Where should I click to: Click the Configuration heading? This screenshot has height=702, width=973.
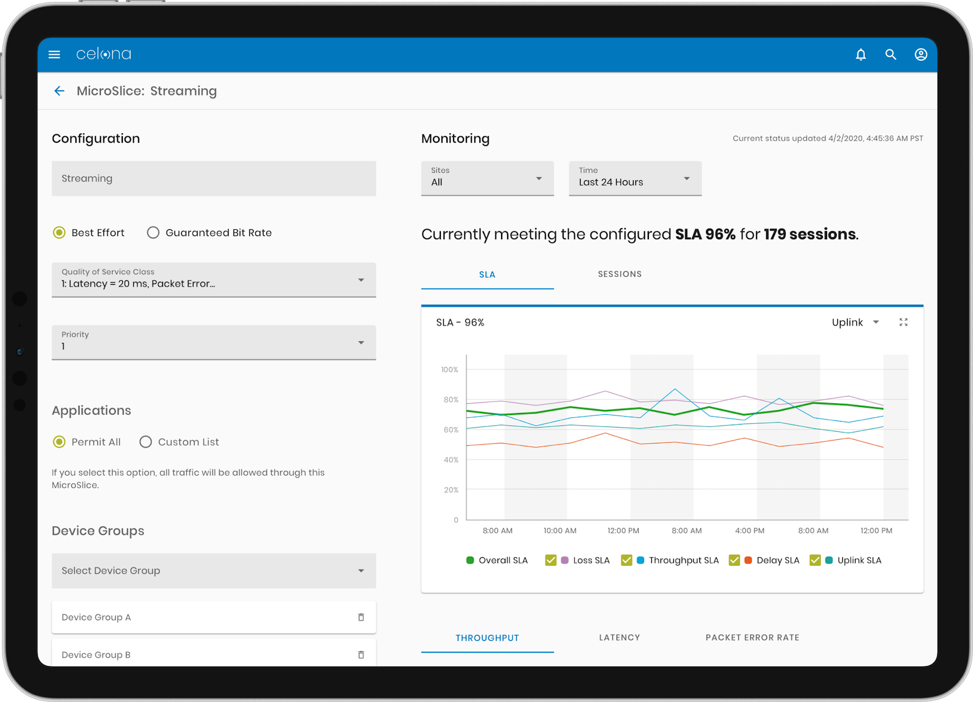pos(95,139)
